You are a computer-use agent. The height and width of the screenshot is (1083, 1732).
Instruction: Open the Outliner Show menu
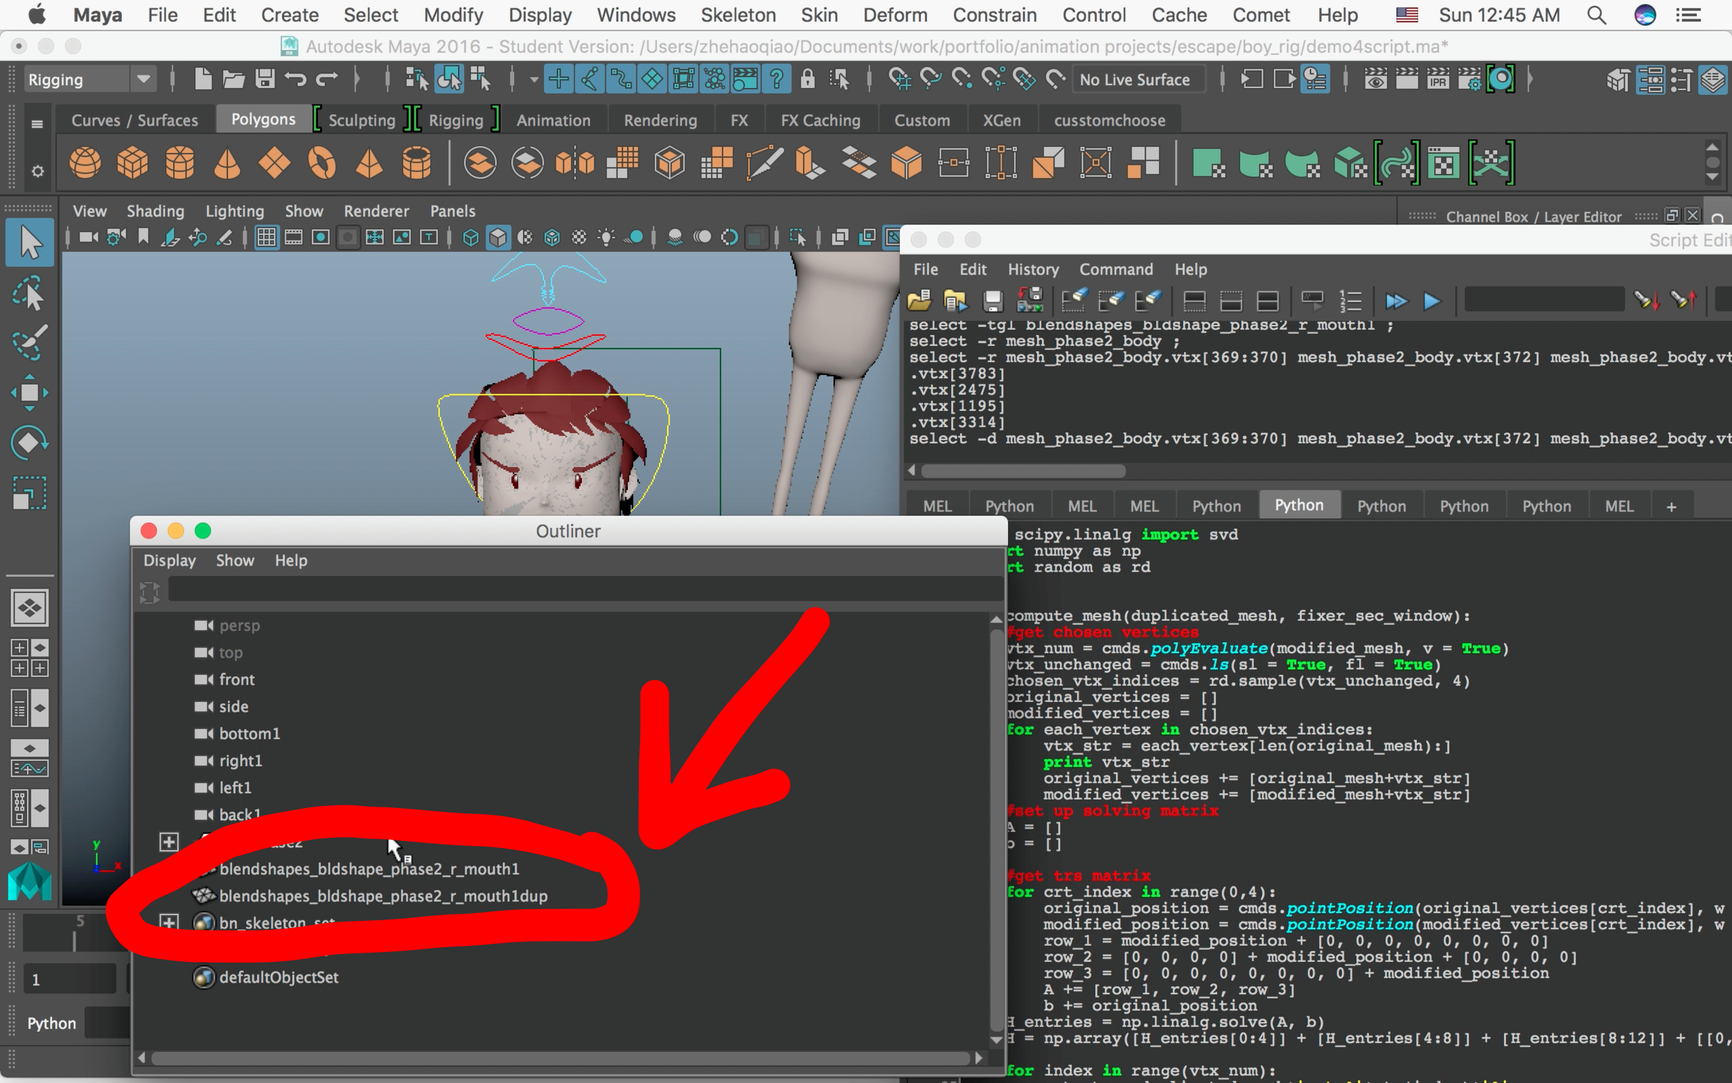pos(235,560)
